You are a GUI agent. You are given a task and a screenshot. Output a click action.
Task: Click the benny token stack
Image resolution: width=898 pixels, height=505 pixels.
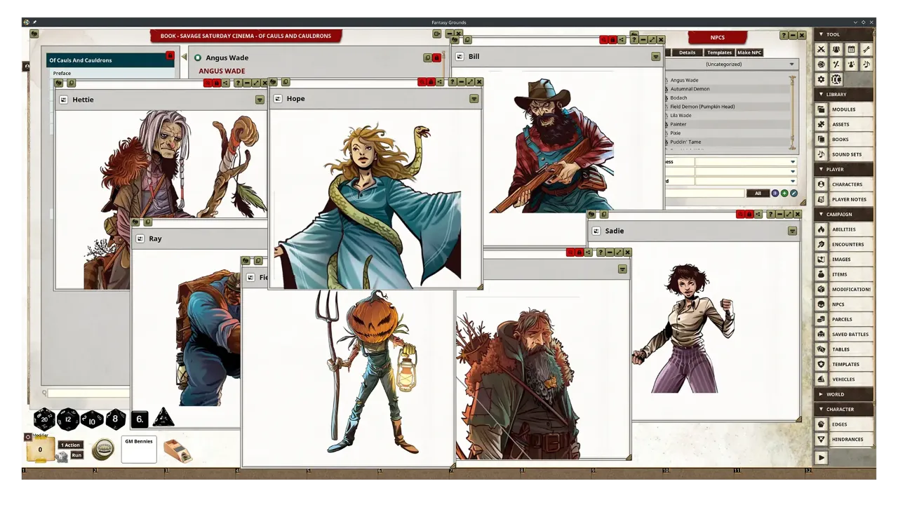point(103,449)
